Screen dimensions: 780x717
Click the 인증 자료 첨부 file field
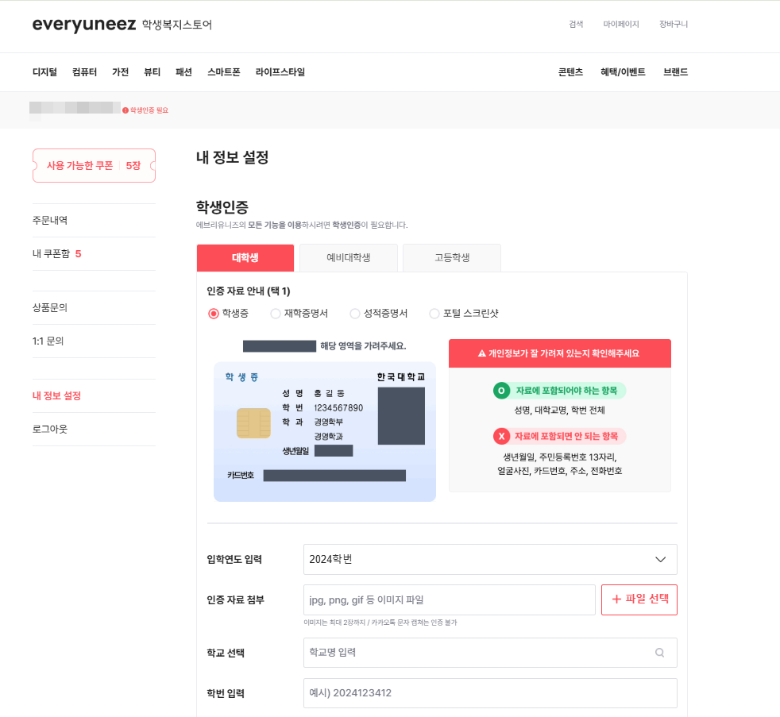[450, 599]
